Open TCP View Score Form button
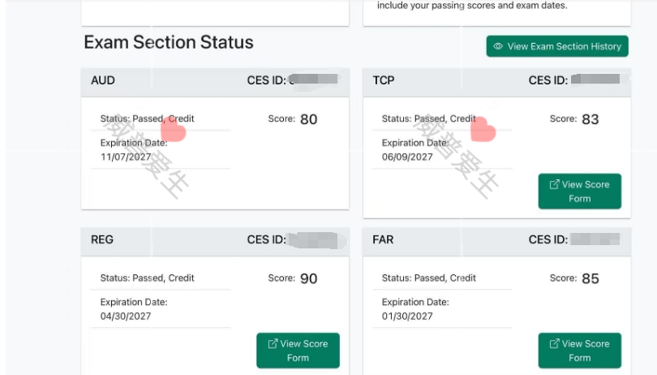This screenshot has height=375, width=657. pyautogui.click(x=579, y=192)
